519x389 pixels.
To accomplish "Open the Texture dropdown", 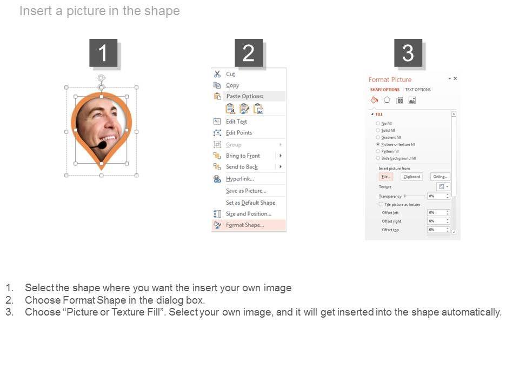I will 443,186.
